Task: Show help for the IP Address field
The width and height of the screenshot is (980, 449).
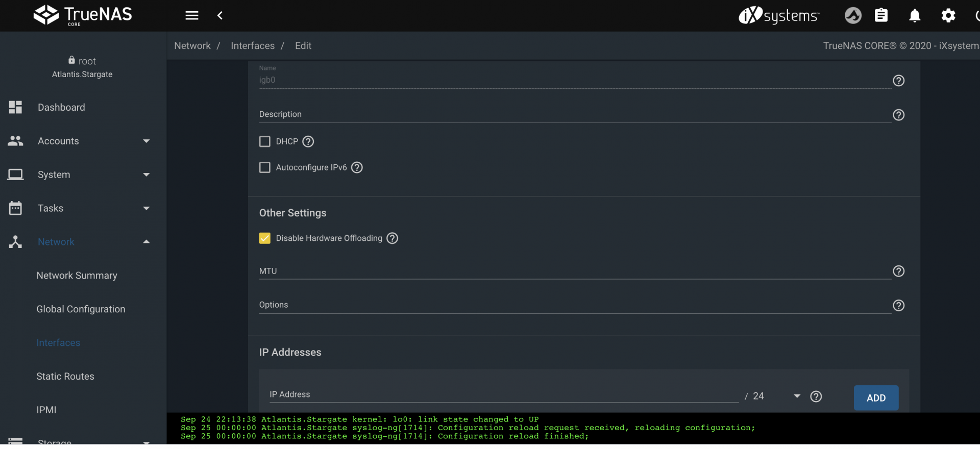Action: pos(816,396)
